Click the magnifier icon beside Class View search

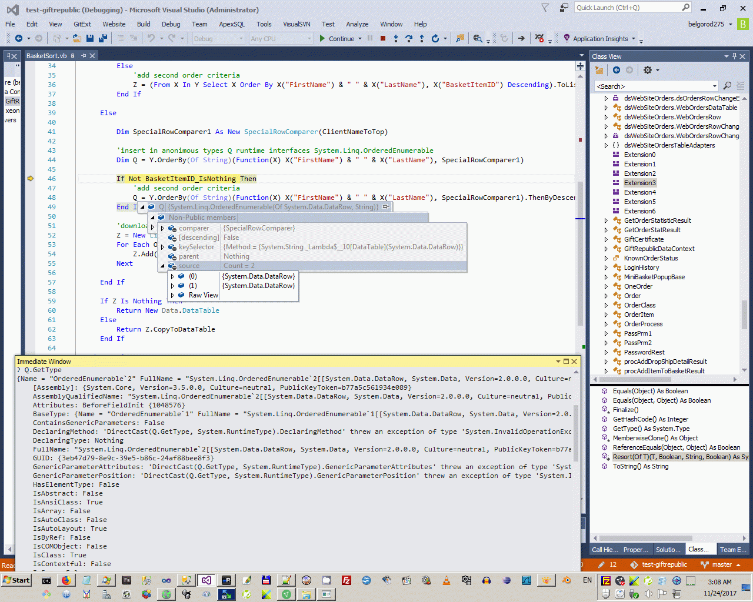(727, 86)
